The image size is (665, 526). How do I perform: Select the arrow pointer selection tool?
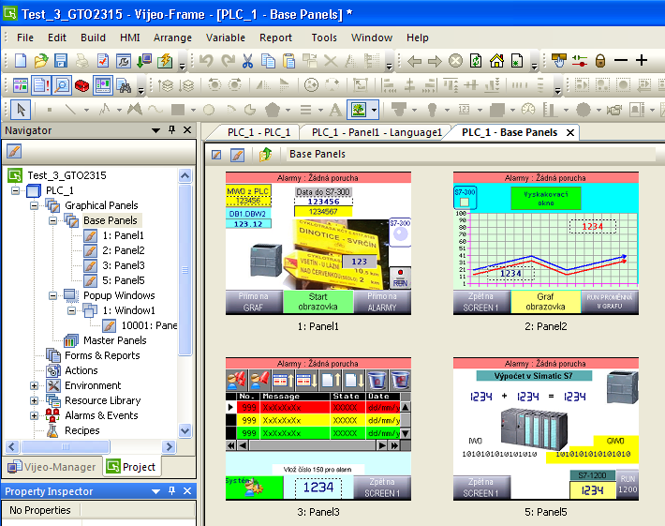21,110
